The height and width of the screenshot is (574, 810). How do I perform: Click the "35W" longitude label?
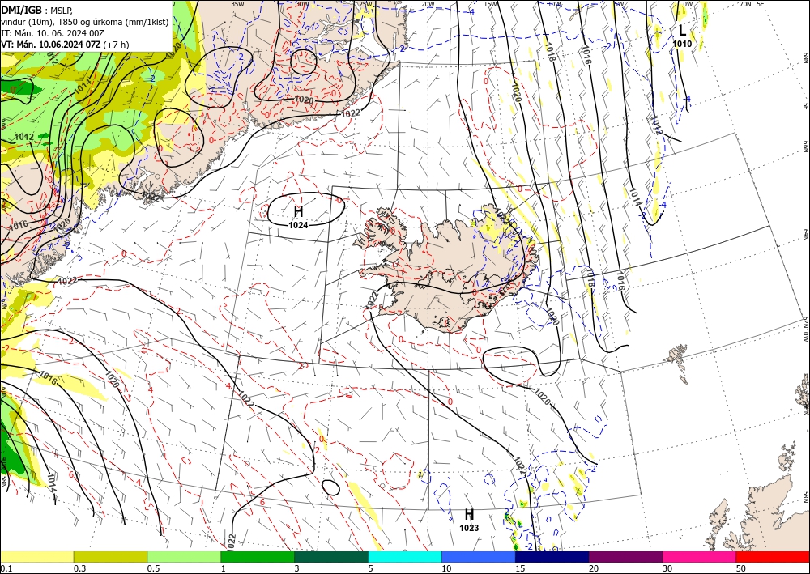coord(237,4)
